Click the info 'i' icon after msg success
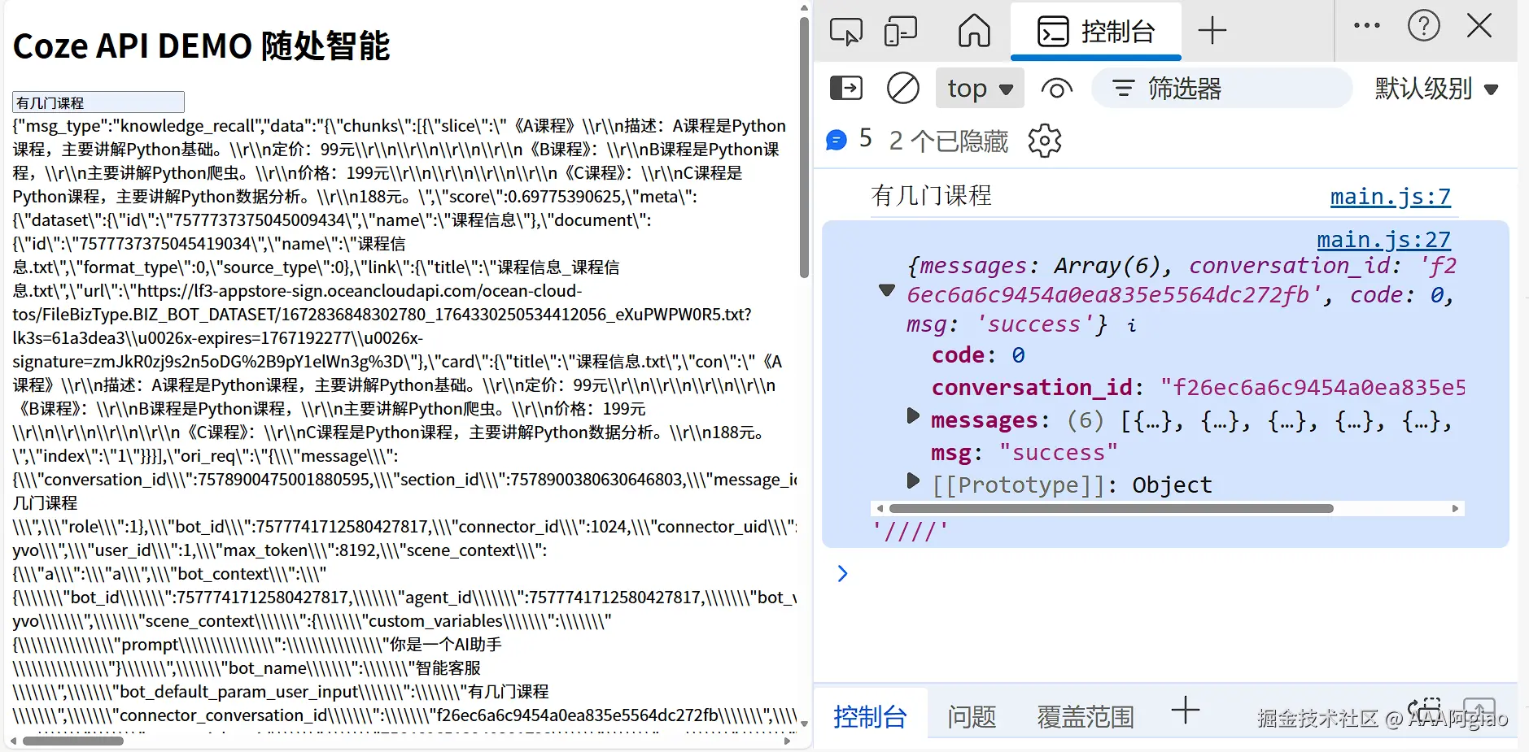 click(x=1131, y=325)
